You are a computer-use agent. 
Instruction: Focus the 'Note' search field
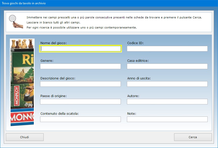coord(167,119)
